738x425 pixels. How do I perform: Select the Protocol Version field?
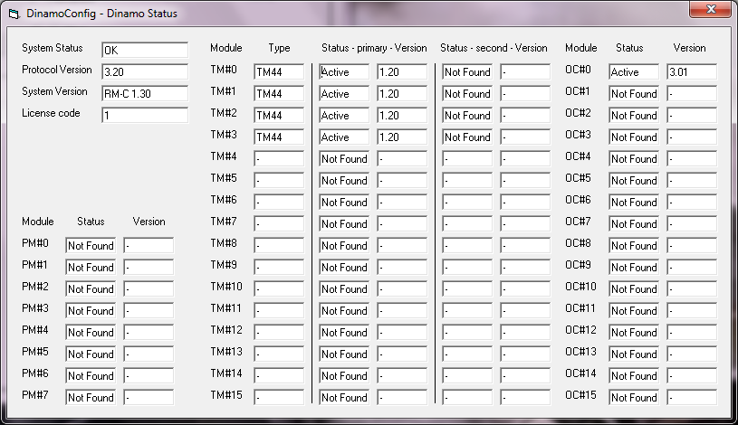tap(144, 72)
